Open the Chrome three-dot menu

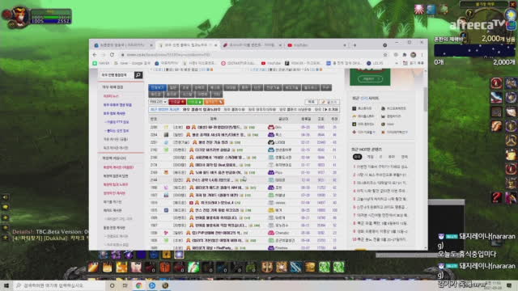tap(422, 55)
